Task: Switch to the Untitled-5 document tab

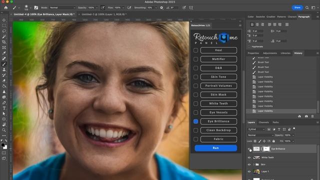Action: 104,14
